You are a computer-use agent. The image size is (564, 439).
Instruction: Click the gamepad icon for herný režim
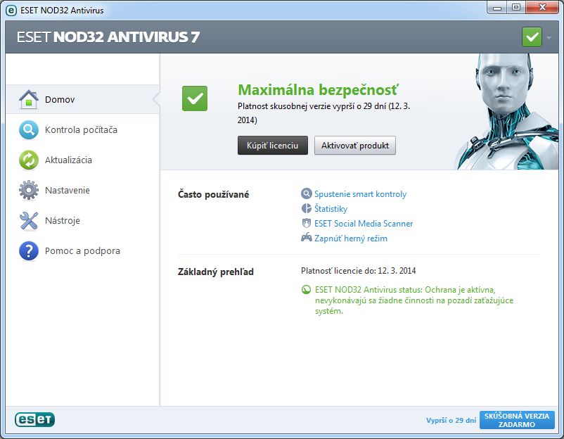coord(306,238)
